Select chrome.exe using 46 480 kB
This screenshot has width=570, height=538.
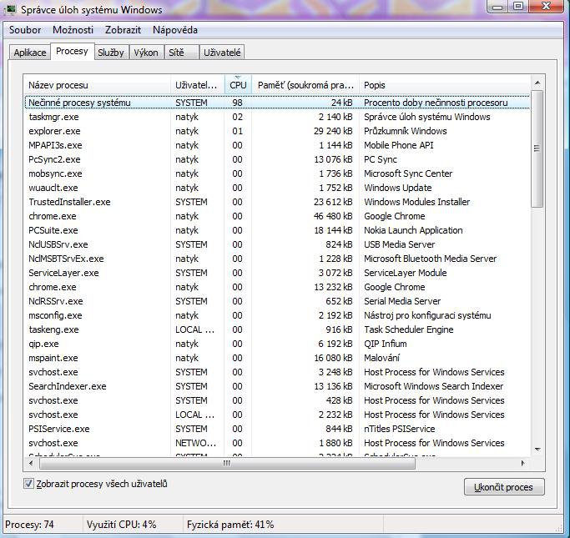coord(277,216)
